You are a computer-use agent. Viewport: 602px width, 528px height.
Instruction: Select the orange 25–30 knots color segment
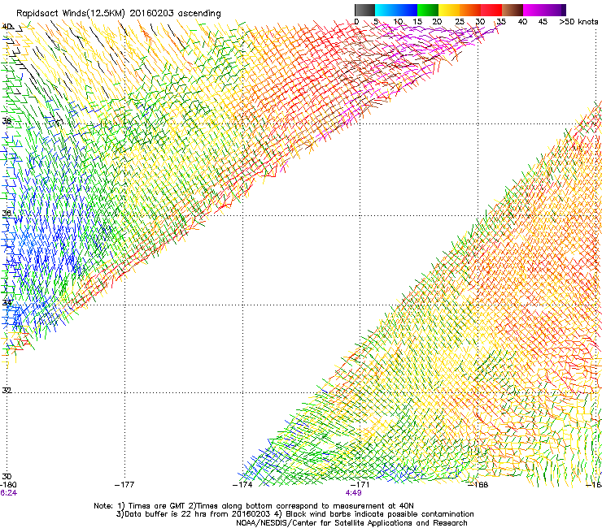(x=470, y=10)
